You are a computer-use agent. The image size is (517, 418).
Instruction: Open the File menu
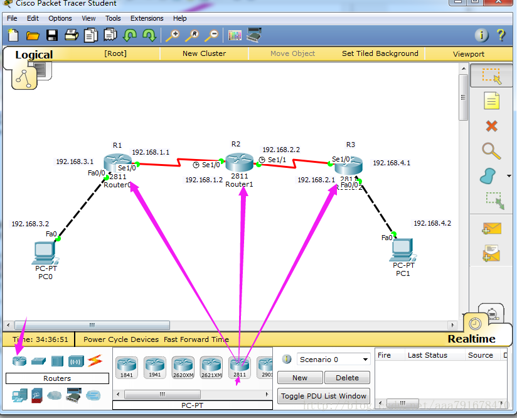(12, 18)
